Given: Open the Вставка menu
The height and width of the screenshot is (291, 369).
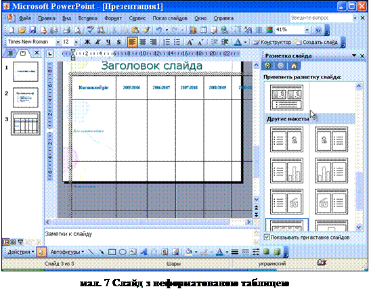Looking at the screenshot, I should (x=88, y=18).
